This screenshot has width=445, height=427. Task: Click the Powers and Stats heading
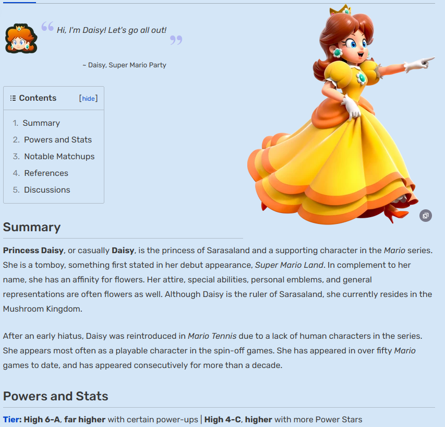tap(56, 396)
